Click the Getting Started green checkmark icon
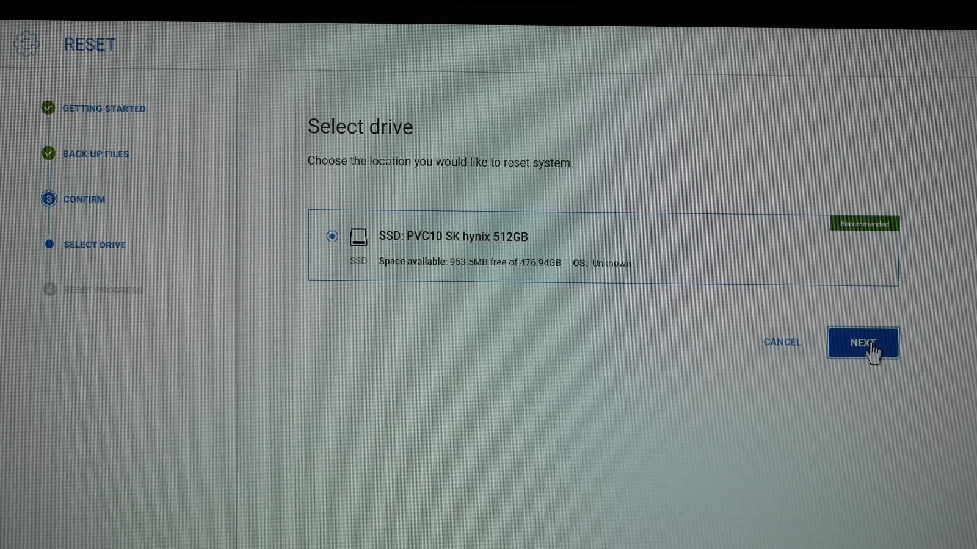977x549 pixels. point(48,108)
